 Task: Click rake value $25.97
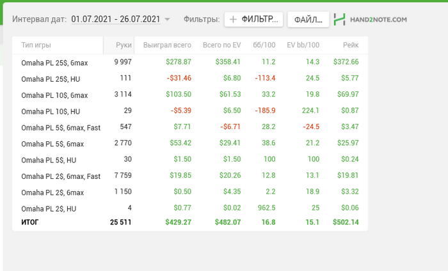pyautogui.click(x=348, y=143)
